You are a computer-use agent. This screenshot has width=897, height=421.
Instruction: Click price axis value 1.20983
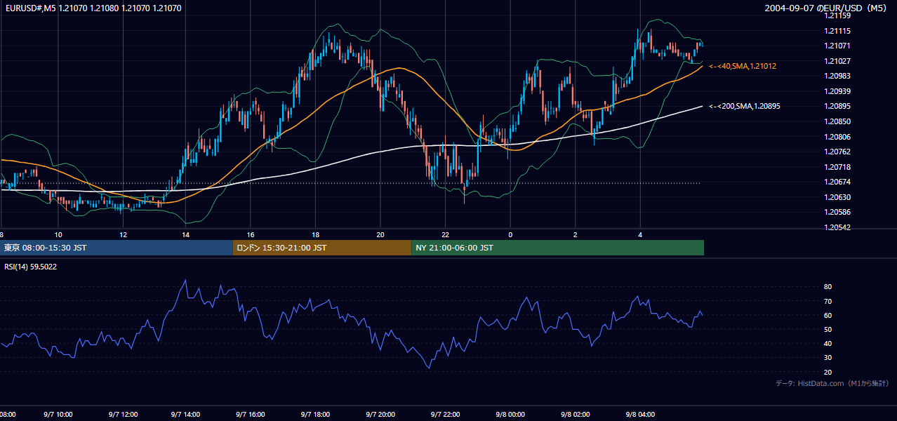(x=838, y=76)
